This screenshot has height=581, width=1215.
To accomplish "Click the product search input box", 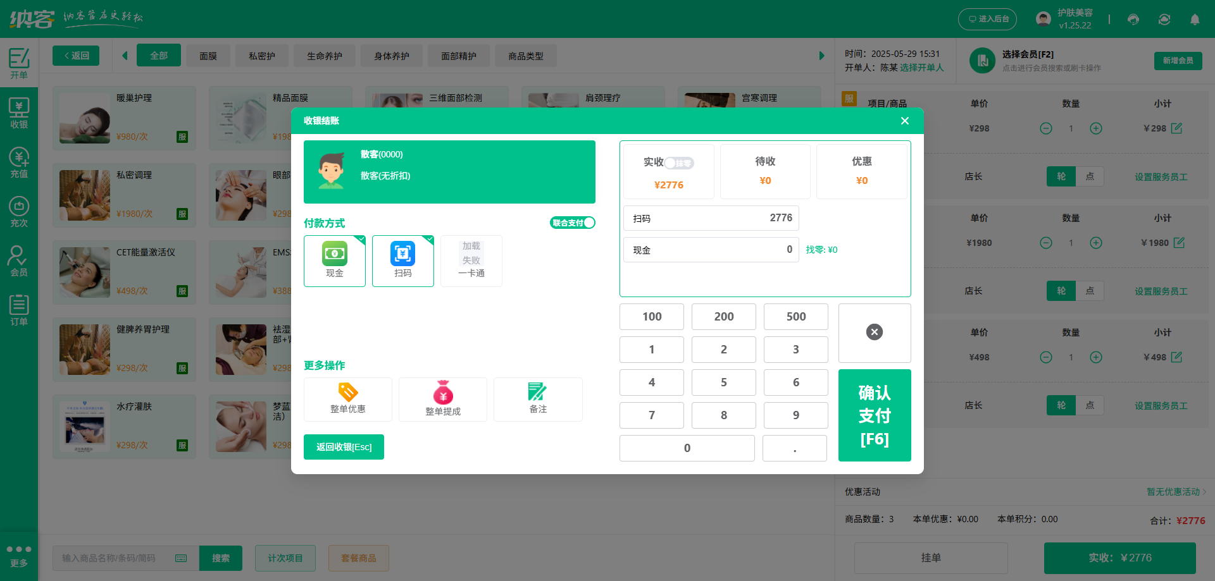I will [125, 558].
